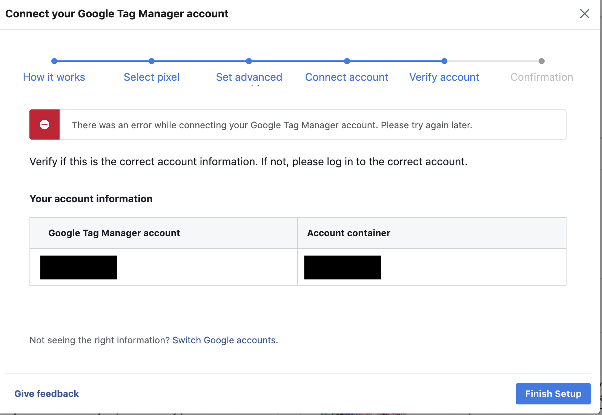Click the Select pixel step dot

point(152,61)
